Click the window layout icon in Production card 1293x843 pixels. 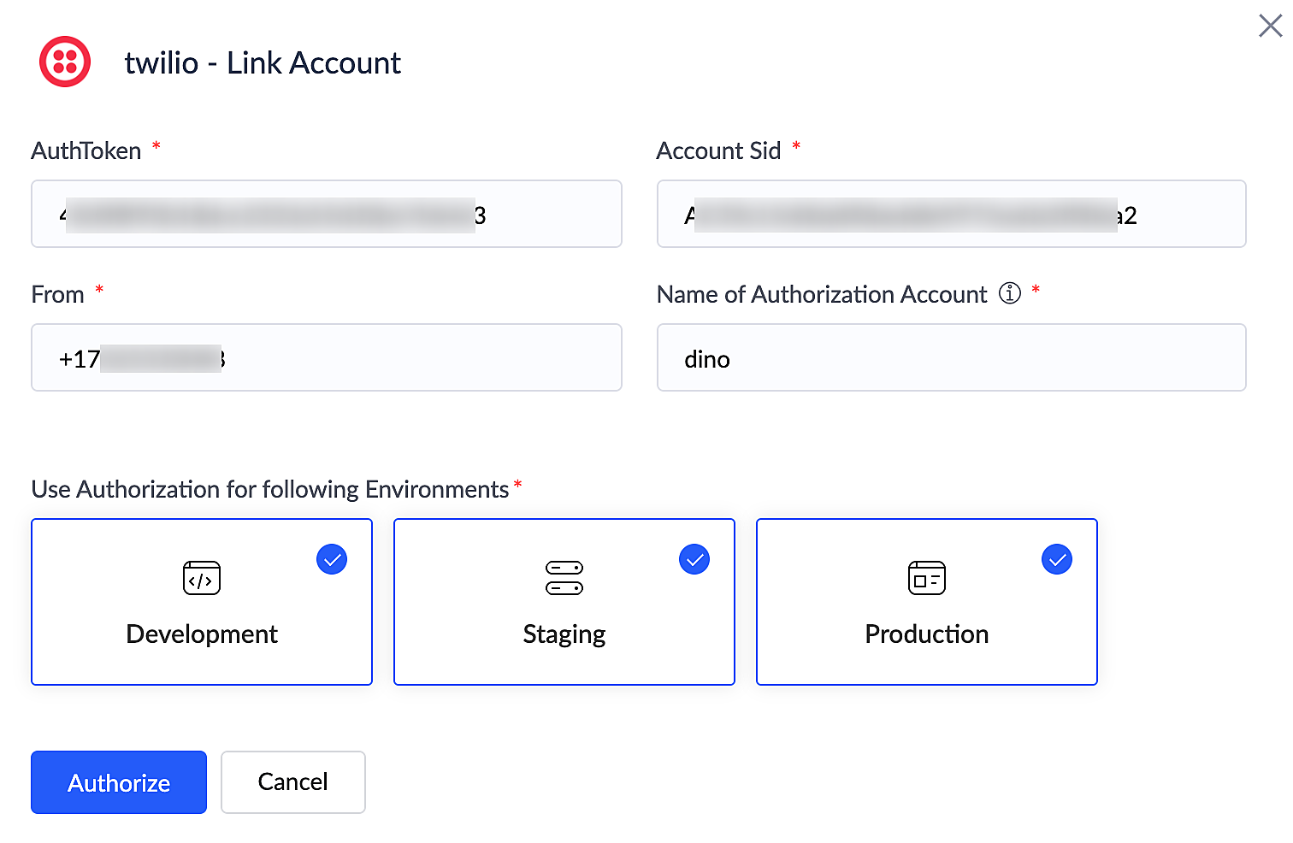pyautogui.click(x=926, y=578)
